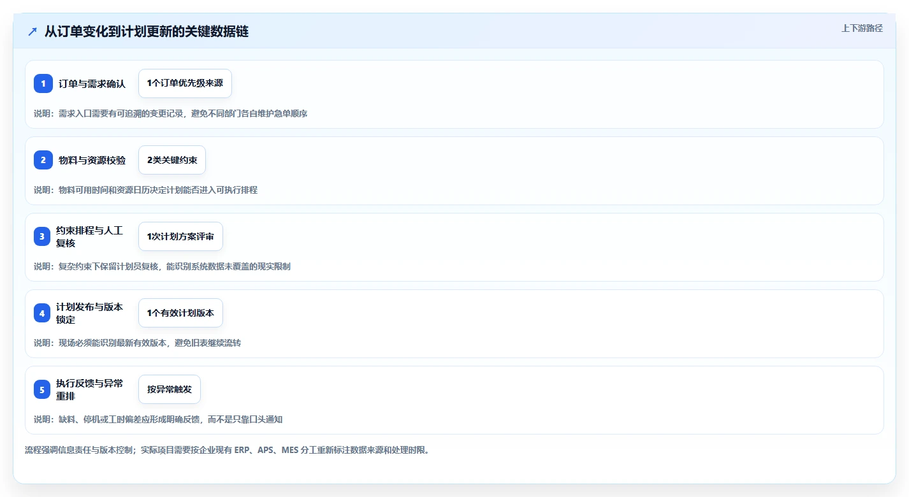Select the 按异常触发 chip

tap(170, 389)
